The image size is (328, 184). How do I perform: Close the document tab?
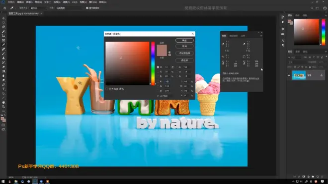coord(41,13)
